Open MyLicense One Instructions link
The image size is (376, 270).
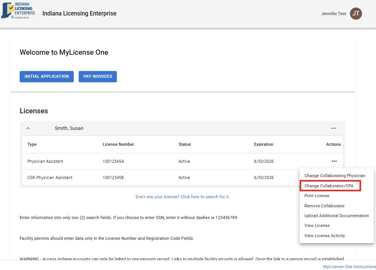349,267
